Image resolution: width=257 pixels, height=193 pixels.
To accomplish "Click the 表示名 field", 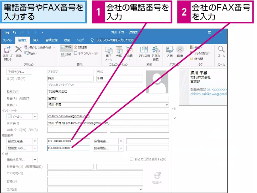I will pos(108,123).
